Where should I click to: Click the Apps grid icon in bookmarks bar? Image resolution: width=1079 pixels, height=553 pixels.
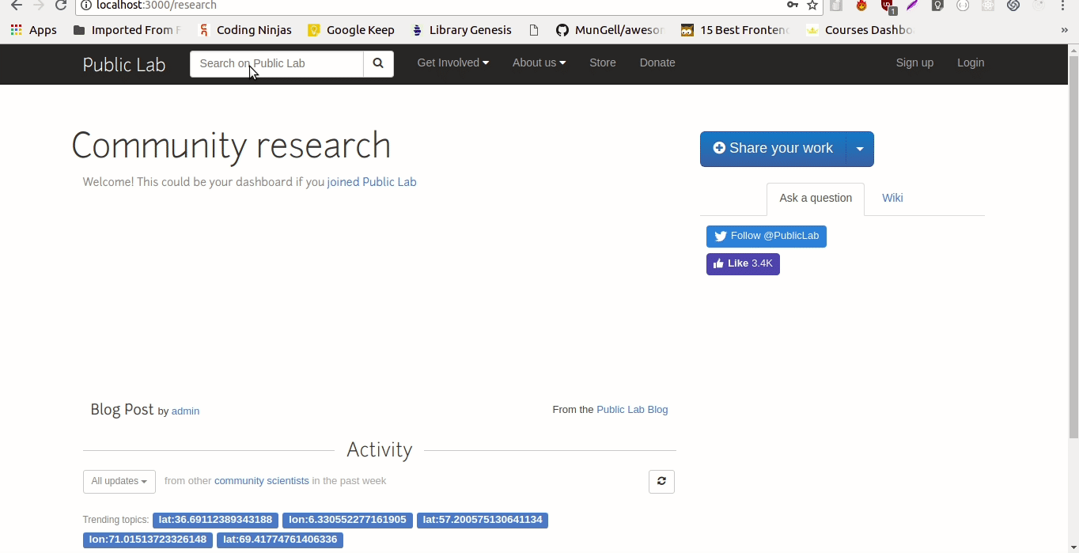coord(16,30)
